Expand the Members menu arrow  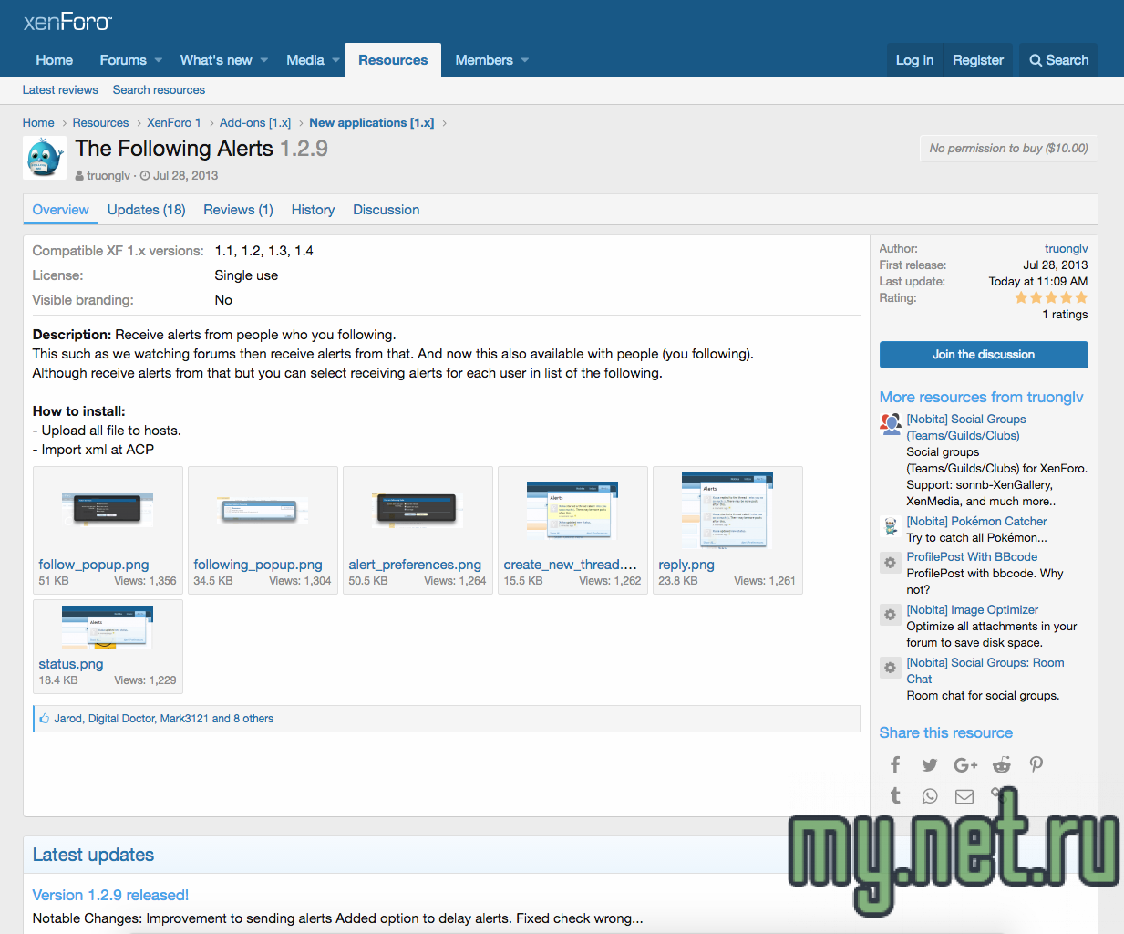pyautogui.click(x=525, y=60)
